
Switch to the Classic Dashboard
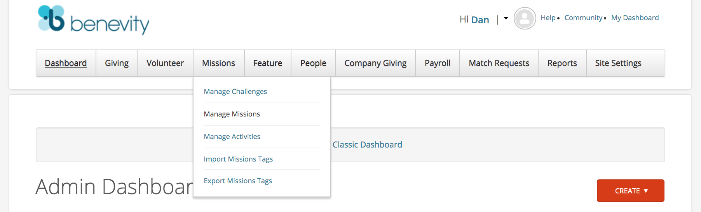(x=367, y=144)
